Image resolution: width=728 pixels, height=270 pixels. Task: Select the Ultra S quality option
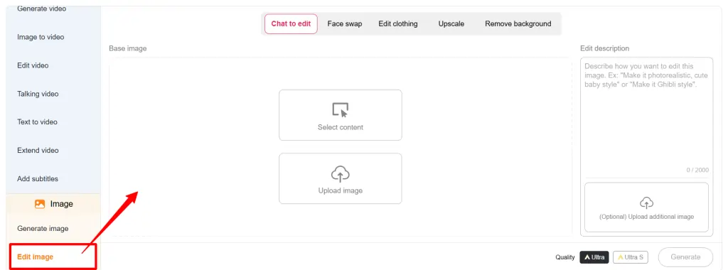631,257
